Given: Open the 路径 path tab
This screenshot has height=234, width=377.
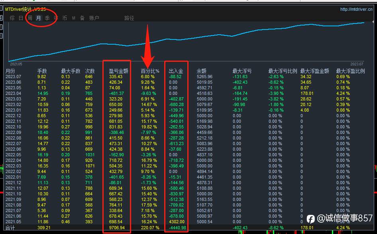Looking at the screenshot, I should coord(129,18).
